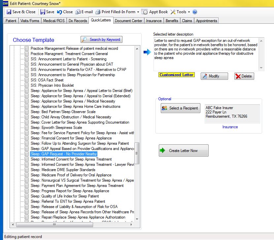Select Sleep: Epworth Sleepiness Scale template
The image size is (274, 240).
coord(56,128)
